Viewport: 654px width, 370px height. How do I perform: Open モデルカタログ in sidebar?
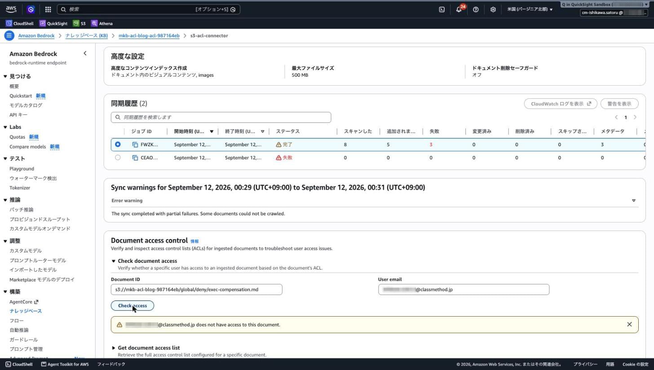26,105
